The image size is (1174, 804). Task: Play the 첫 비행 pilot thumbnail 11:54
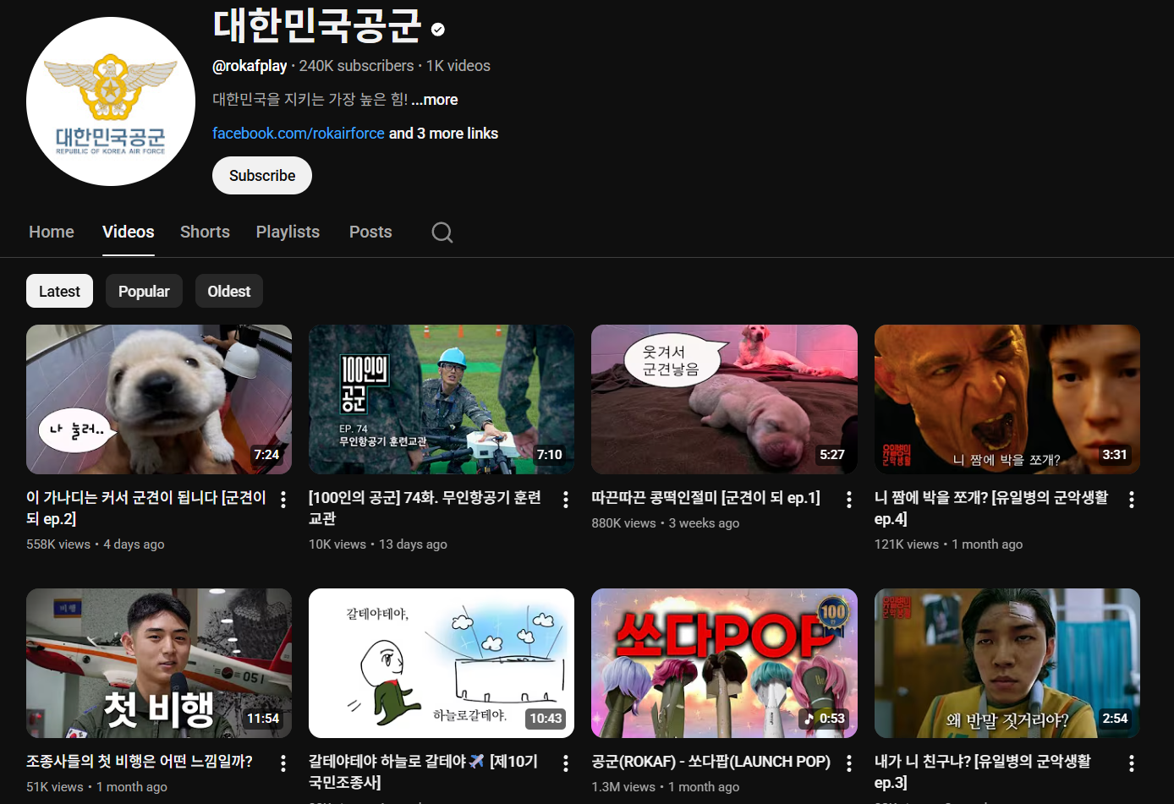[159, 664]
